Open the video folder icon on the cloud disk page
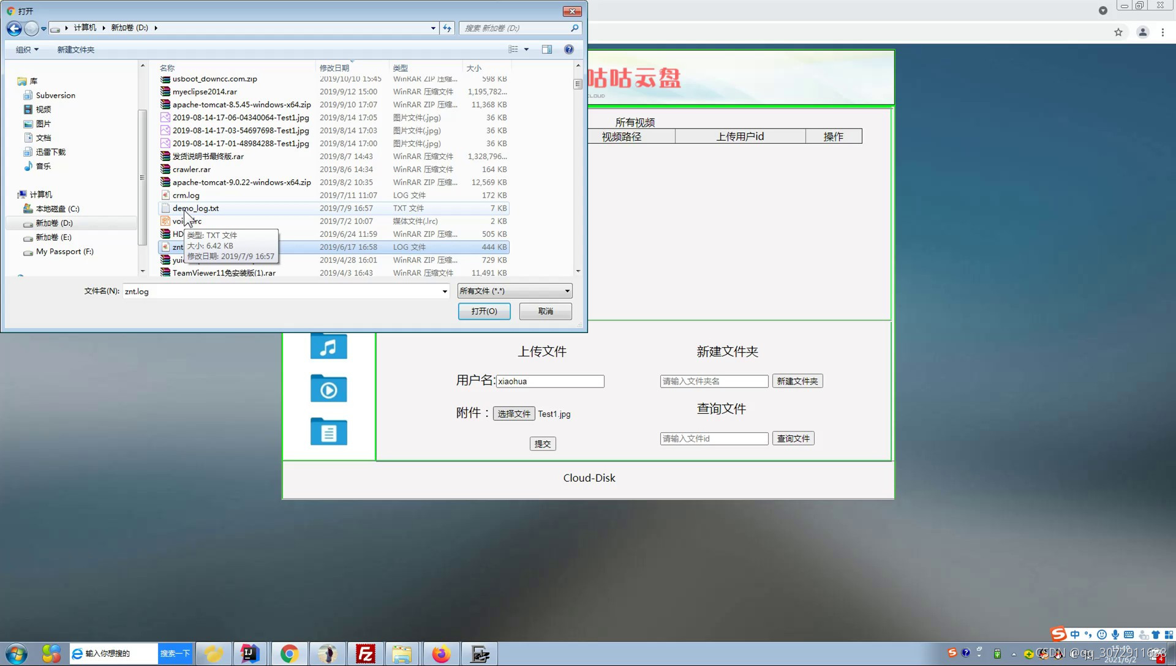The image size is (1176, 666). tap(329, 388)
